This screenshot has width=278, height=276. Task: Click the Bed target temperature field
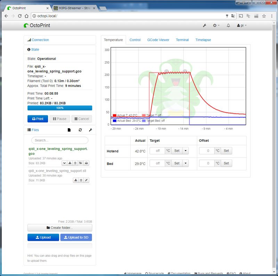click(157, 163)
